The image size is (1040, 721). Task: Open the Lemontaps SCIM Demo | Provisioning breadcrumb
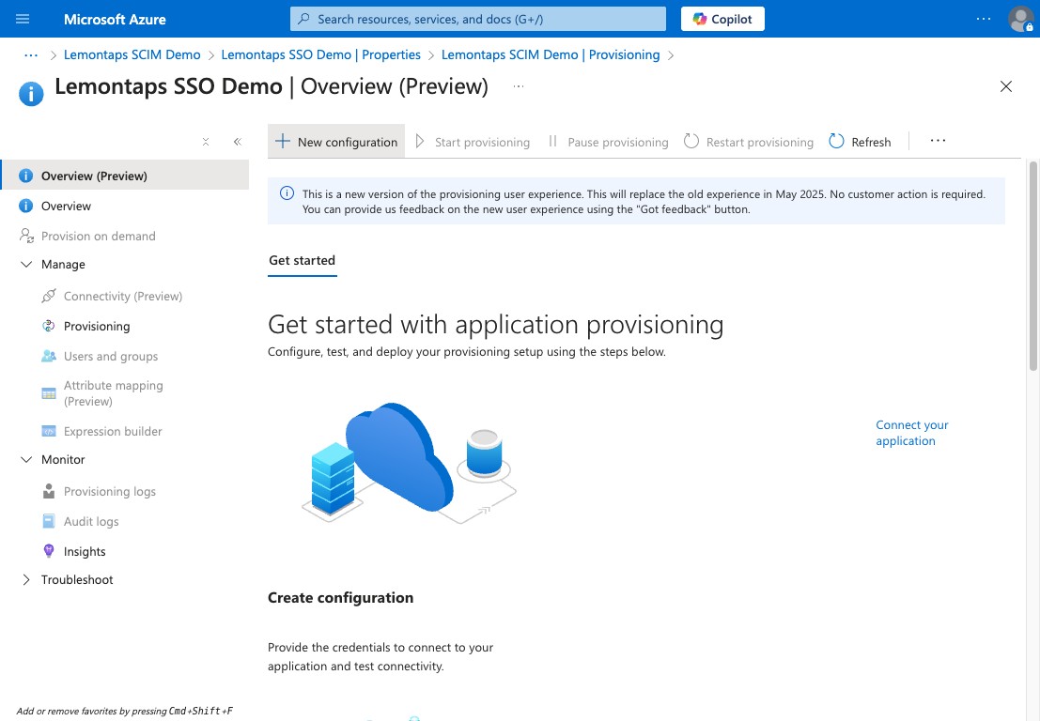tap(551, 55)
